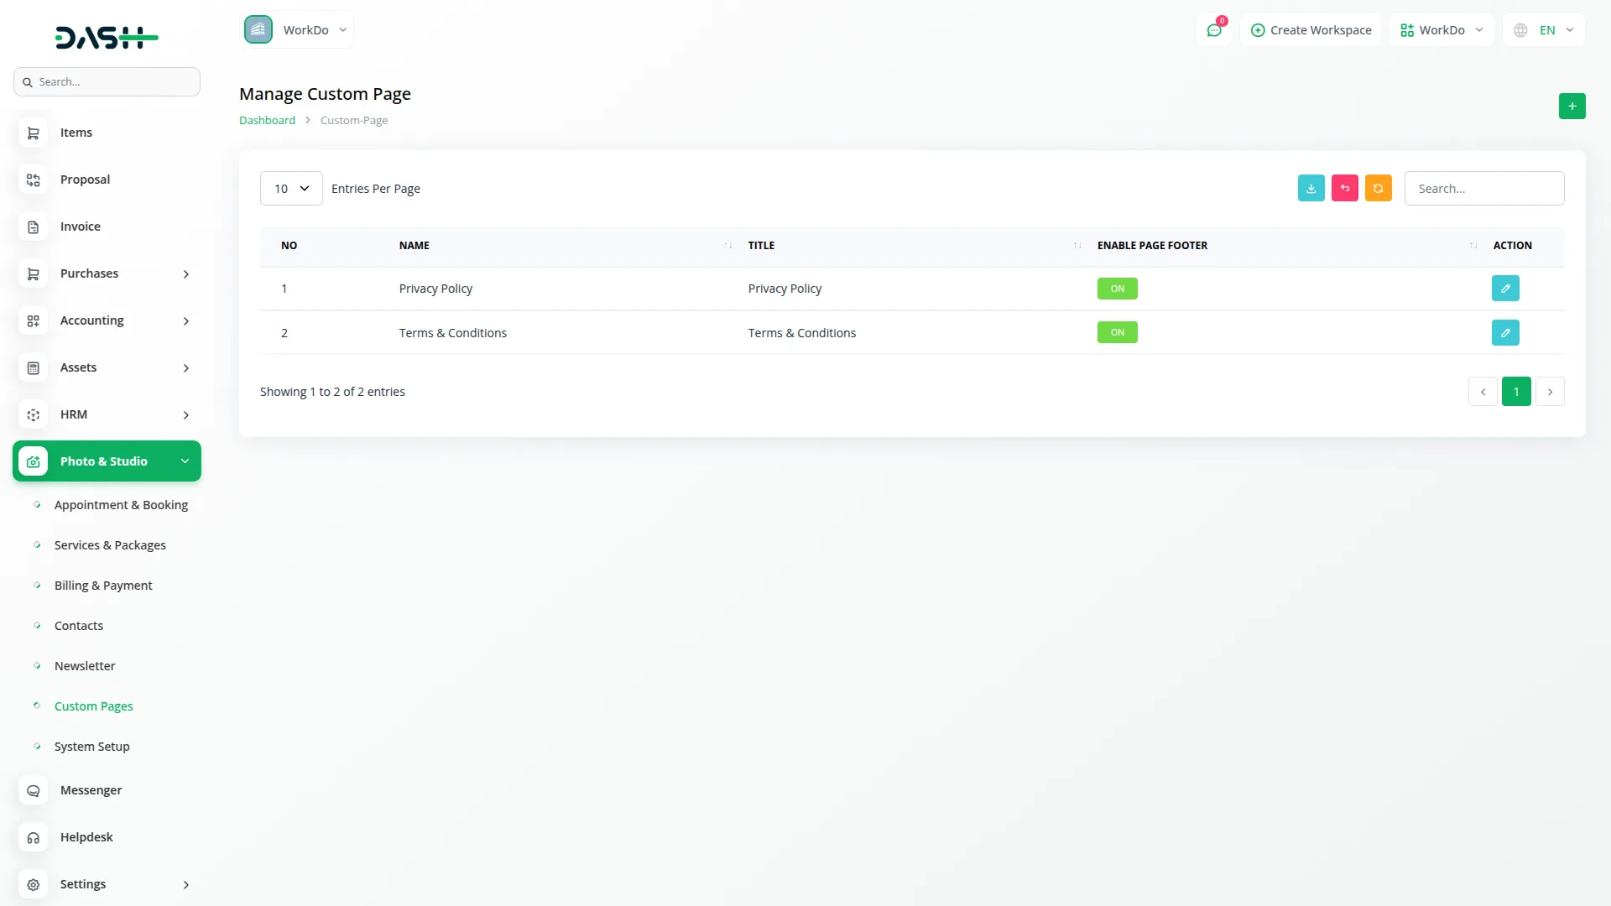Open the entries per page dropdown
The width and height of the screenshot is (1611, 906).
(x=291, y=189)
